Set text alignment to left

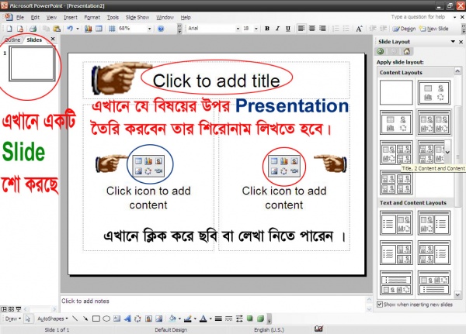[301, 29]
